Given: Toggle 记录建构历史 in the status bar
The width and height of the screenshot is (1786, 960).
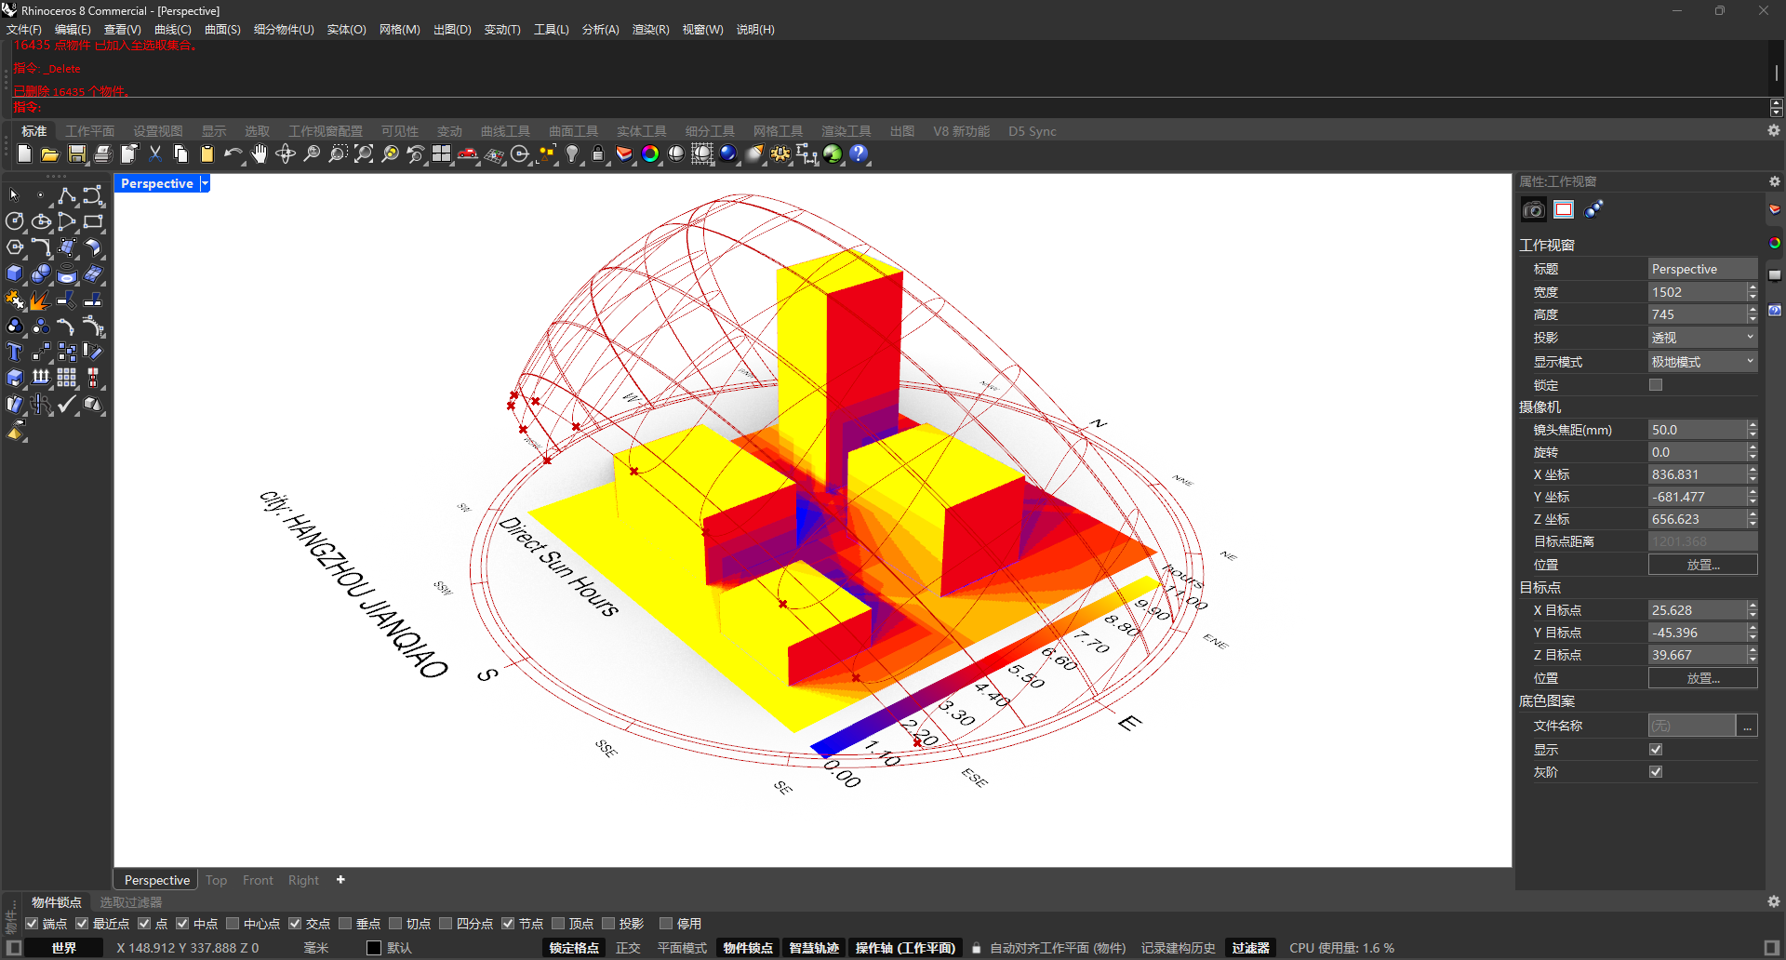Looking at the screenshot, I should pyautogui.click(x=1178, y=948).
